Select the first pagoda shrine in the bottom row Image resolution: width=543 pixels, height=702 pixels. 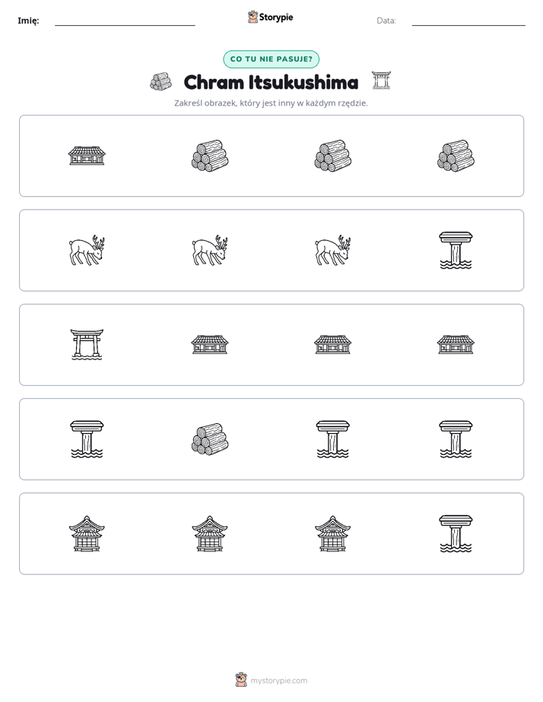point(87,533)
